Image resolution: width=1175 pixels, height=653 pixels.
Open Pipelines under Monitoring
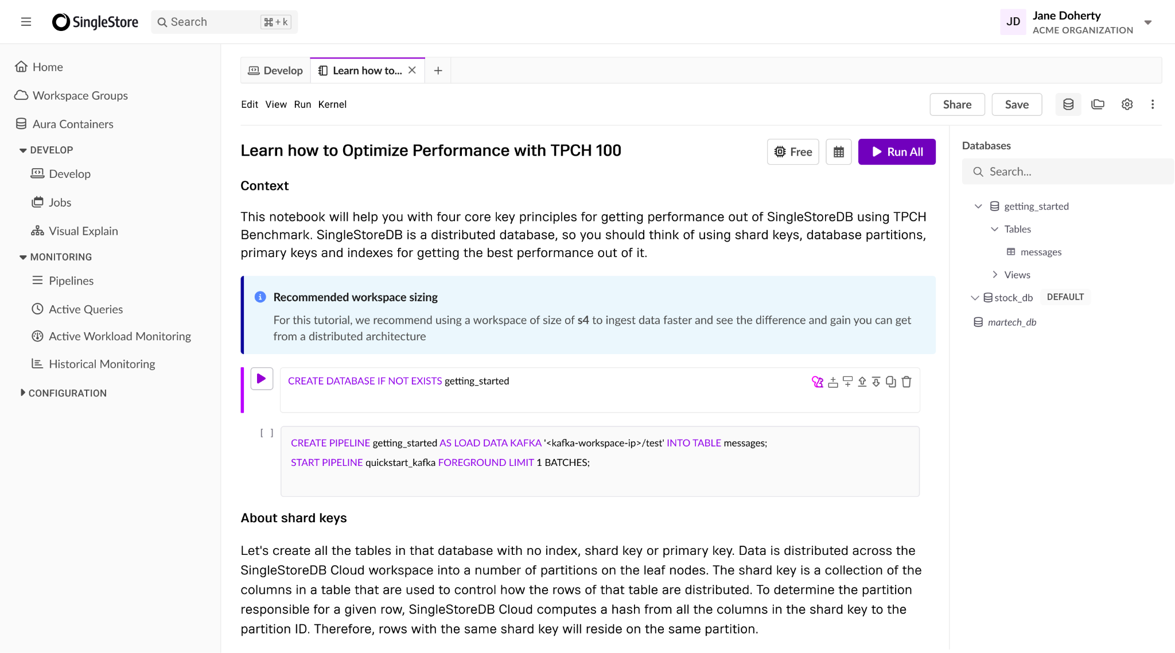(x=62, y=281)
